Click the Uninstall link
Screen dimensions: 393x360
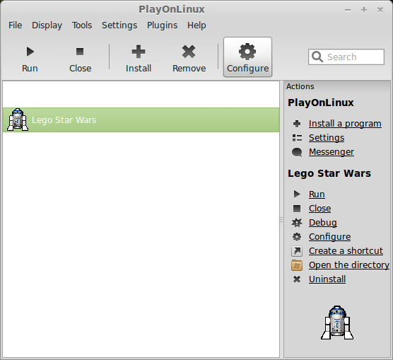pyautogui.click(x=327, y=279)
